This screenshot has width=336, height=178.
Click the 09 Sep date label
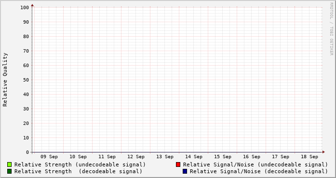49,157
